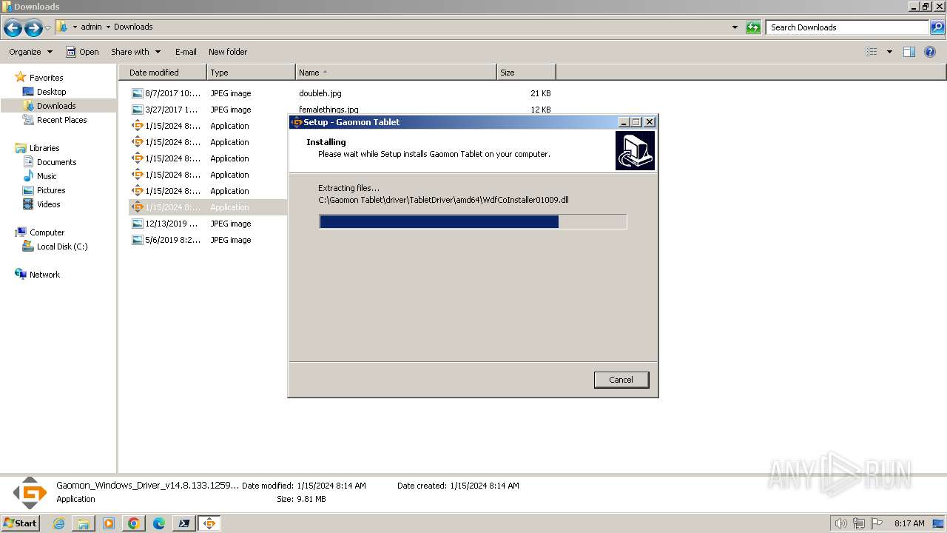Open the view options dropdown arrow
Screen dimensions: 947x533
(889, 52)
